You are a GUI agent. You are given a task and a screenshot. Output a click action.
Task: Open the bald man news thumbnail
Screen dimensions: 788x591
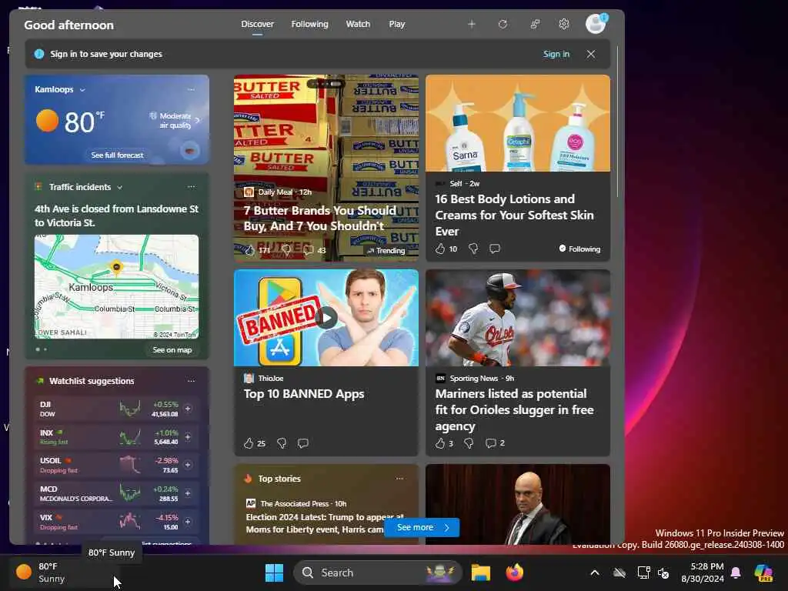(518, 504)
